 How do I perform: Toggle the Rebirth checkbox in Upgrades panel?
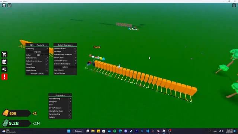[x=70, y=117]
